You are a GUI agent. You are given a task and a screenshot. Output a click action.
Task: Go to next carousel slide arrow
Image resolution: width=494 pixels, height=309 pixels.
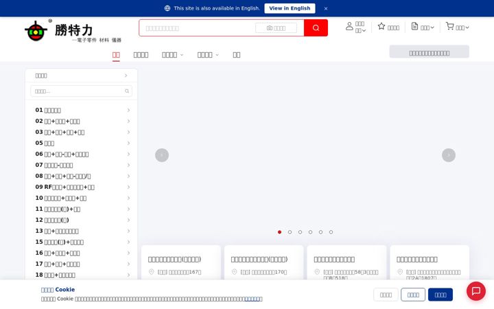(449, 155)
